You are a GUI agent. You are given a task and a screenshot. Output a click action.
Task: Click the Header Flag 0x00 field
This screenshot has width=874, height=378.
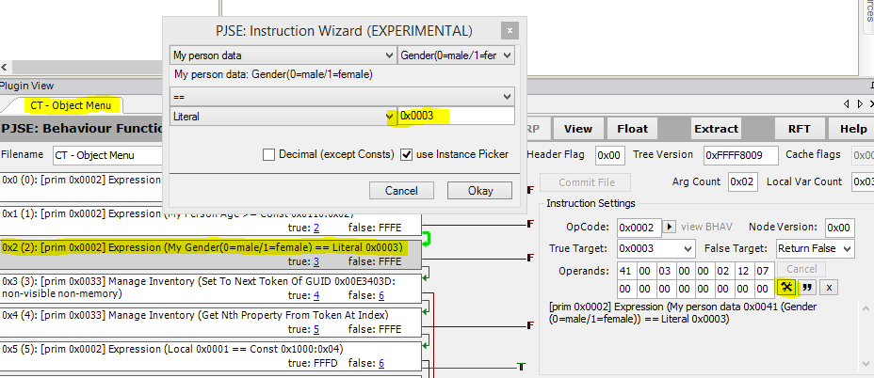click(x=609, y=156)
